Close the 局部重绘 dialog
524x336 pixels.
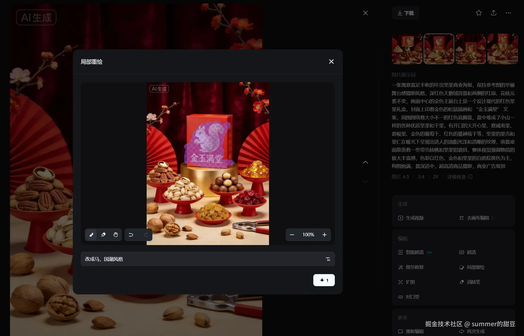[x=331, y=62]
